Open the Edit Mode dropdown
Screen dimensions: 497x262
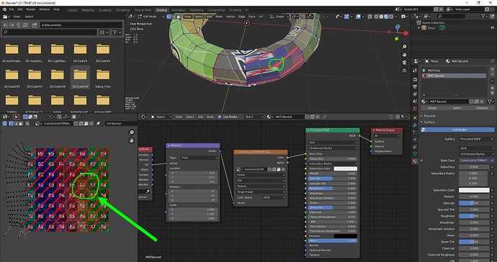pyautogui.click(x=151, y=17)
